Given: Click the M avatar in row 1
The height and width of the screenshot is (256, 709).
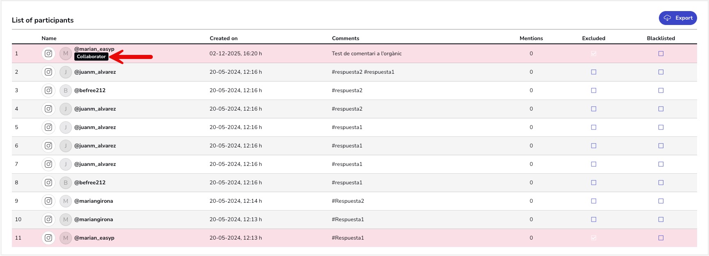Looking at the screenshot, I should [x=66, y=54].
